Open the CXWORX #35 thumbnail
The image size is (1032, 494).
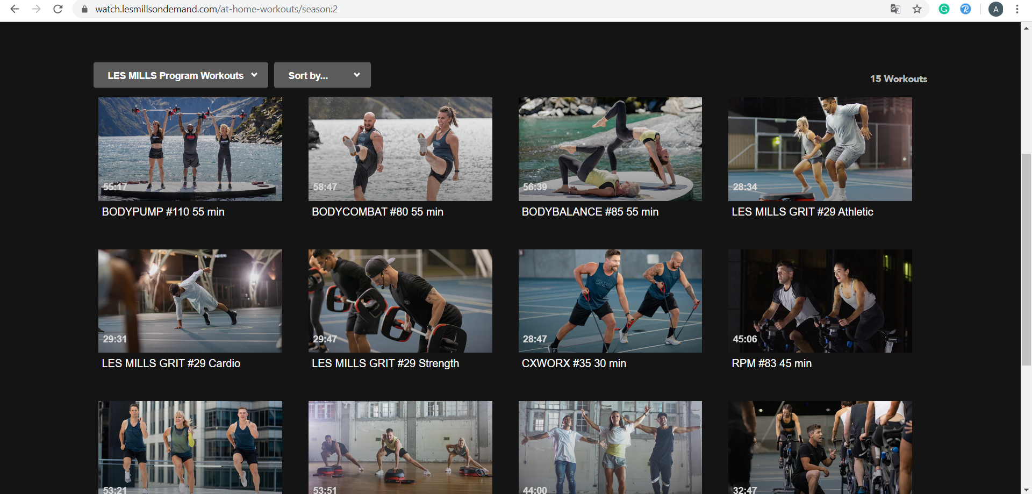(610, 301)
